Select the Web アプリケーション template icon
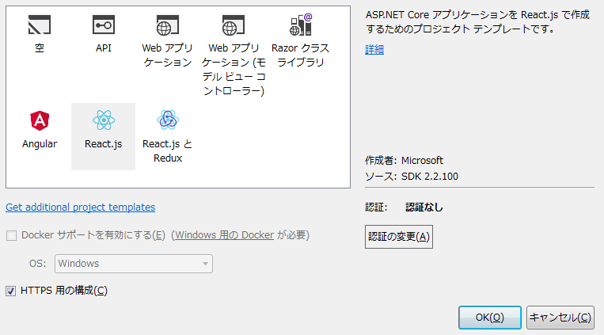The height and width of the screenshot is (335, 604). point(168,25)
